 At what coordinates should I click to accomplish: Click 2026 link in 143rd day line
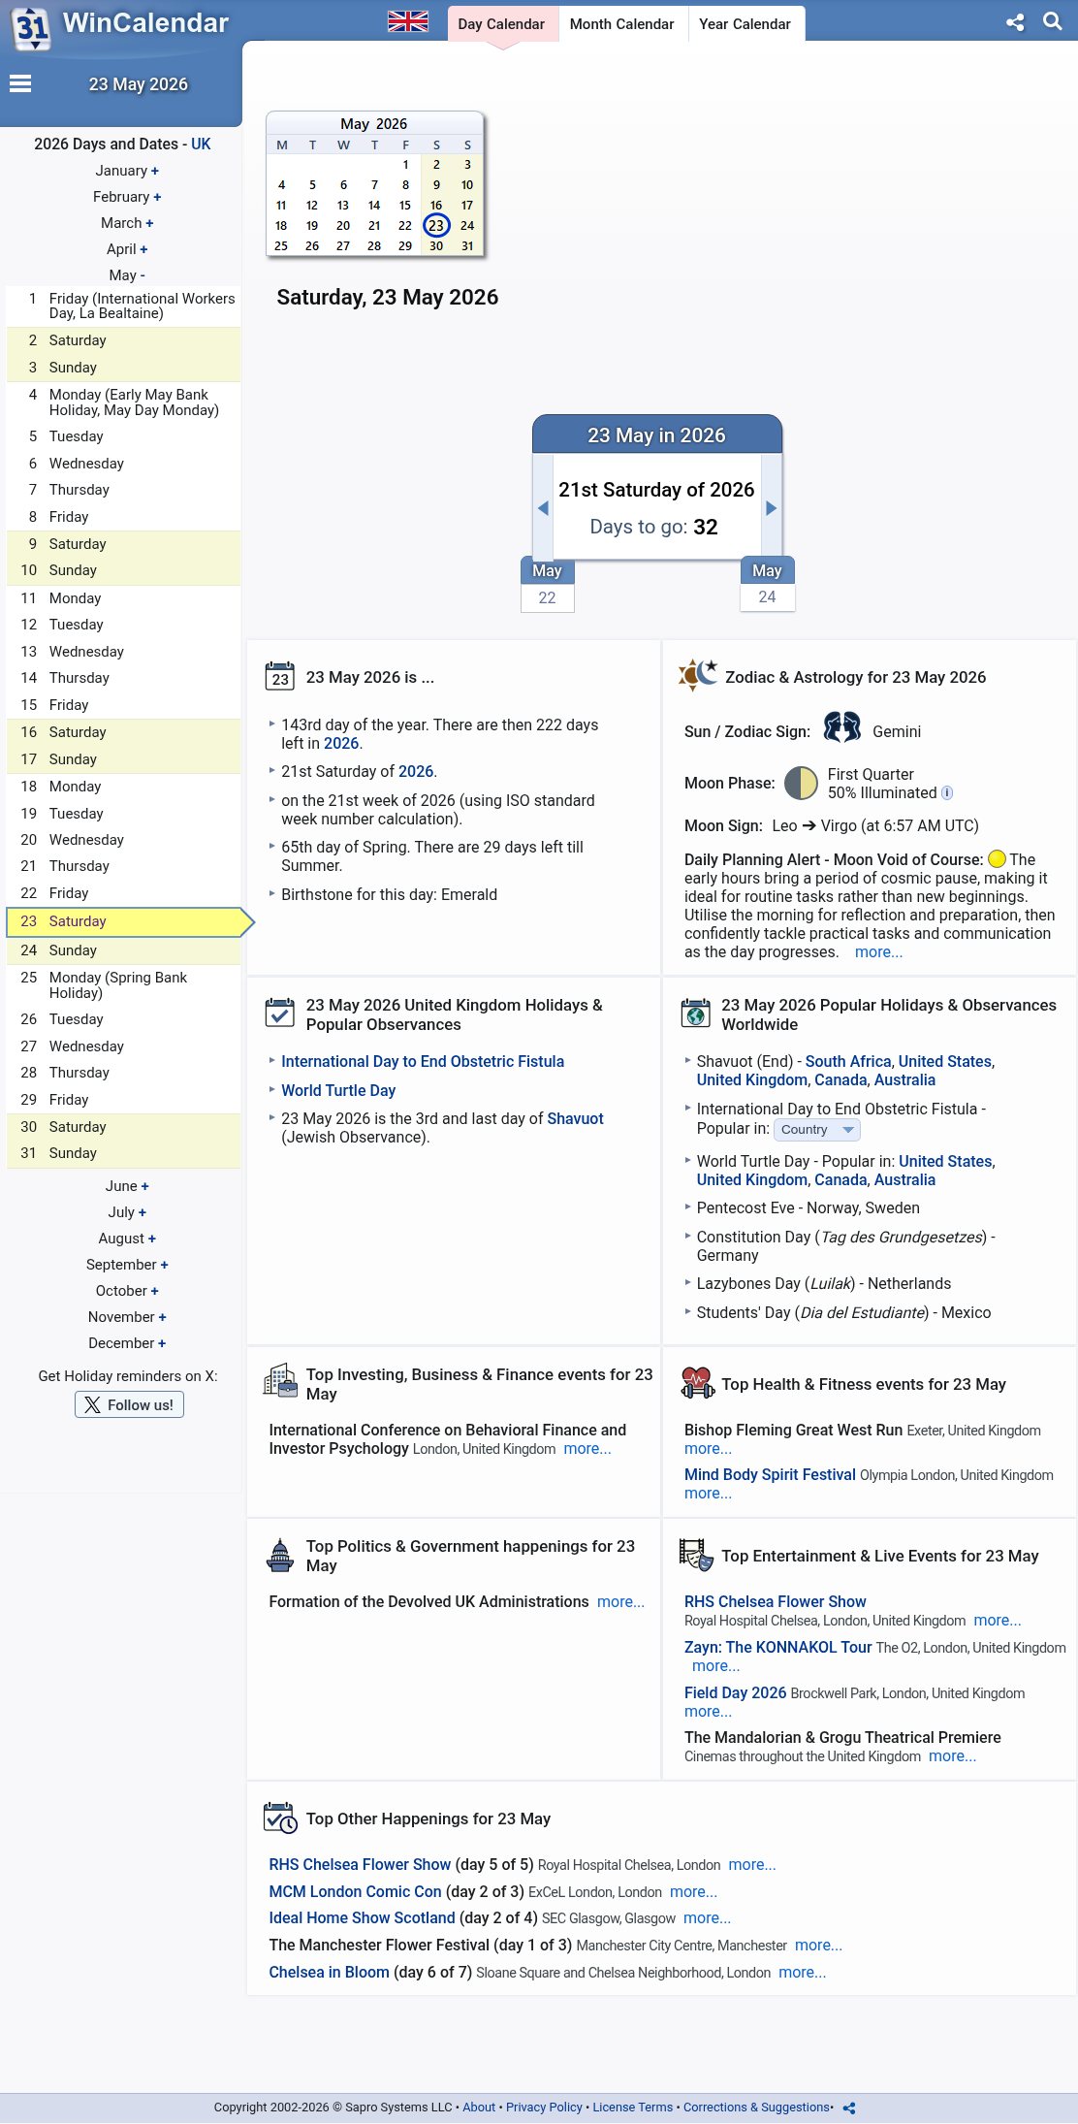click(341, 744)
